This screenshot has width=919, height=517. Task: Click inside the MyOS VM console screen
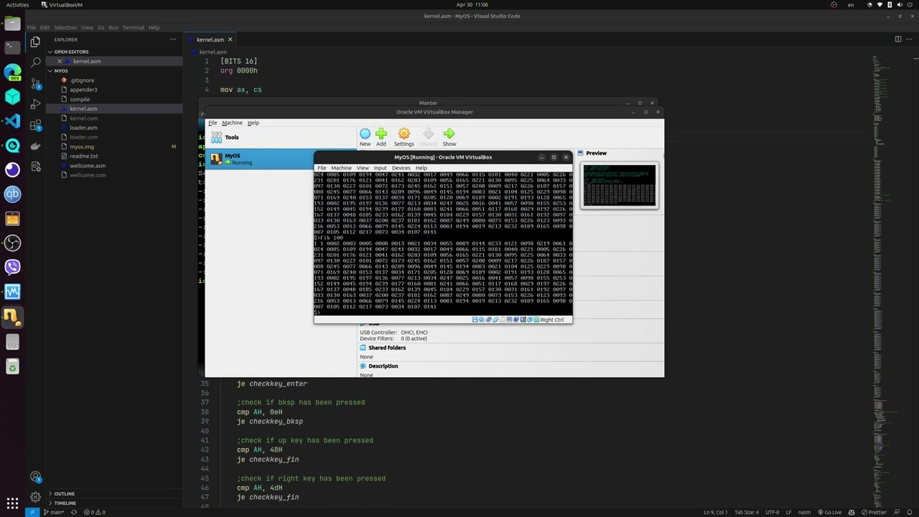point(443,243)
